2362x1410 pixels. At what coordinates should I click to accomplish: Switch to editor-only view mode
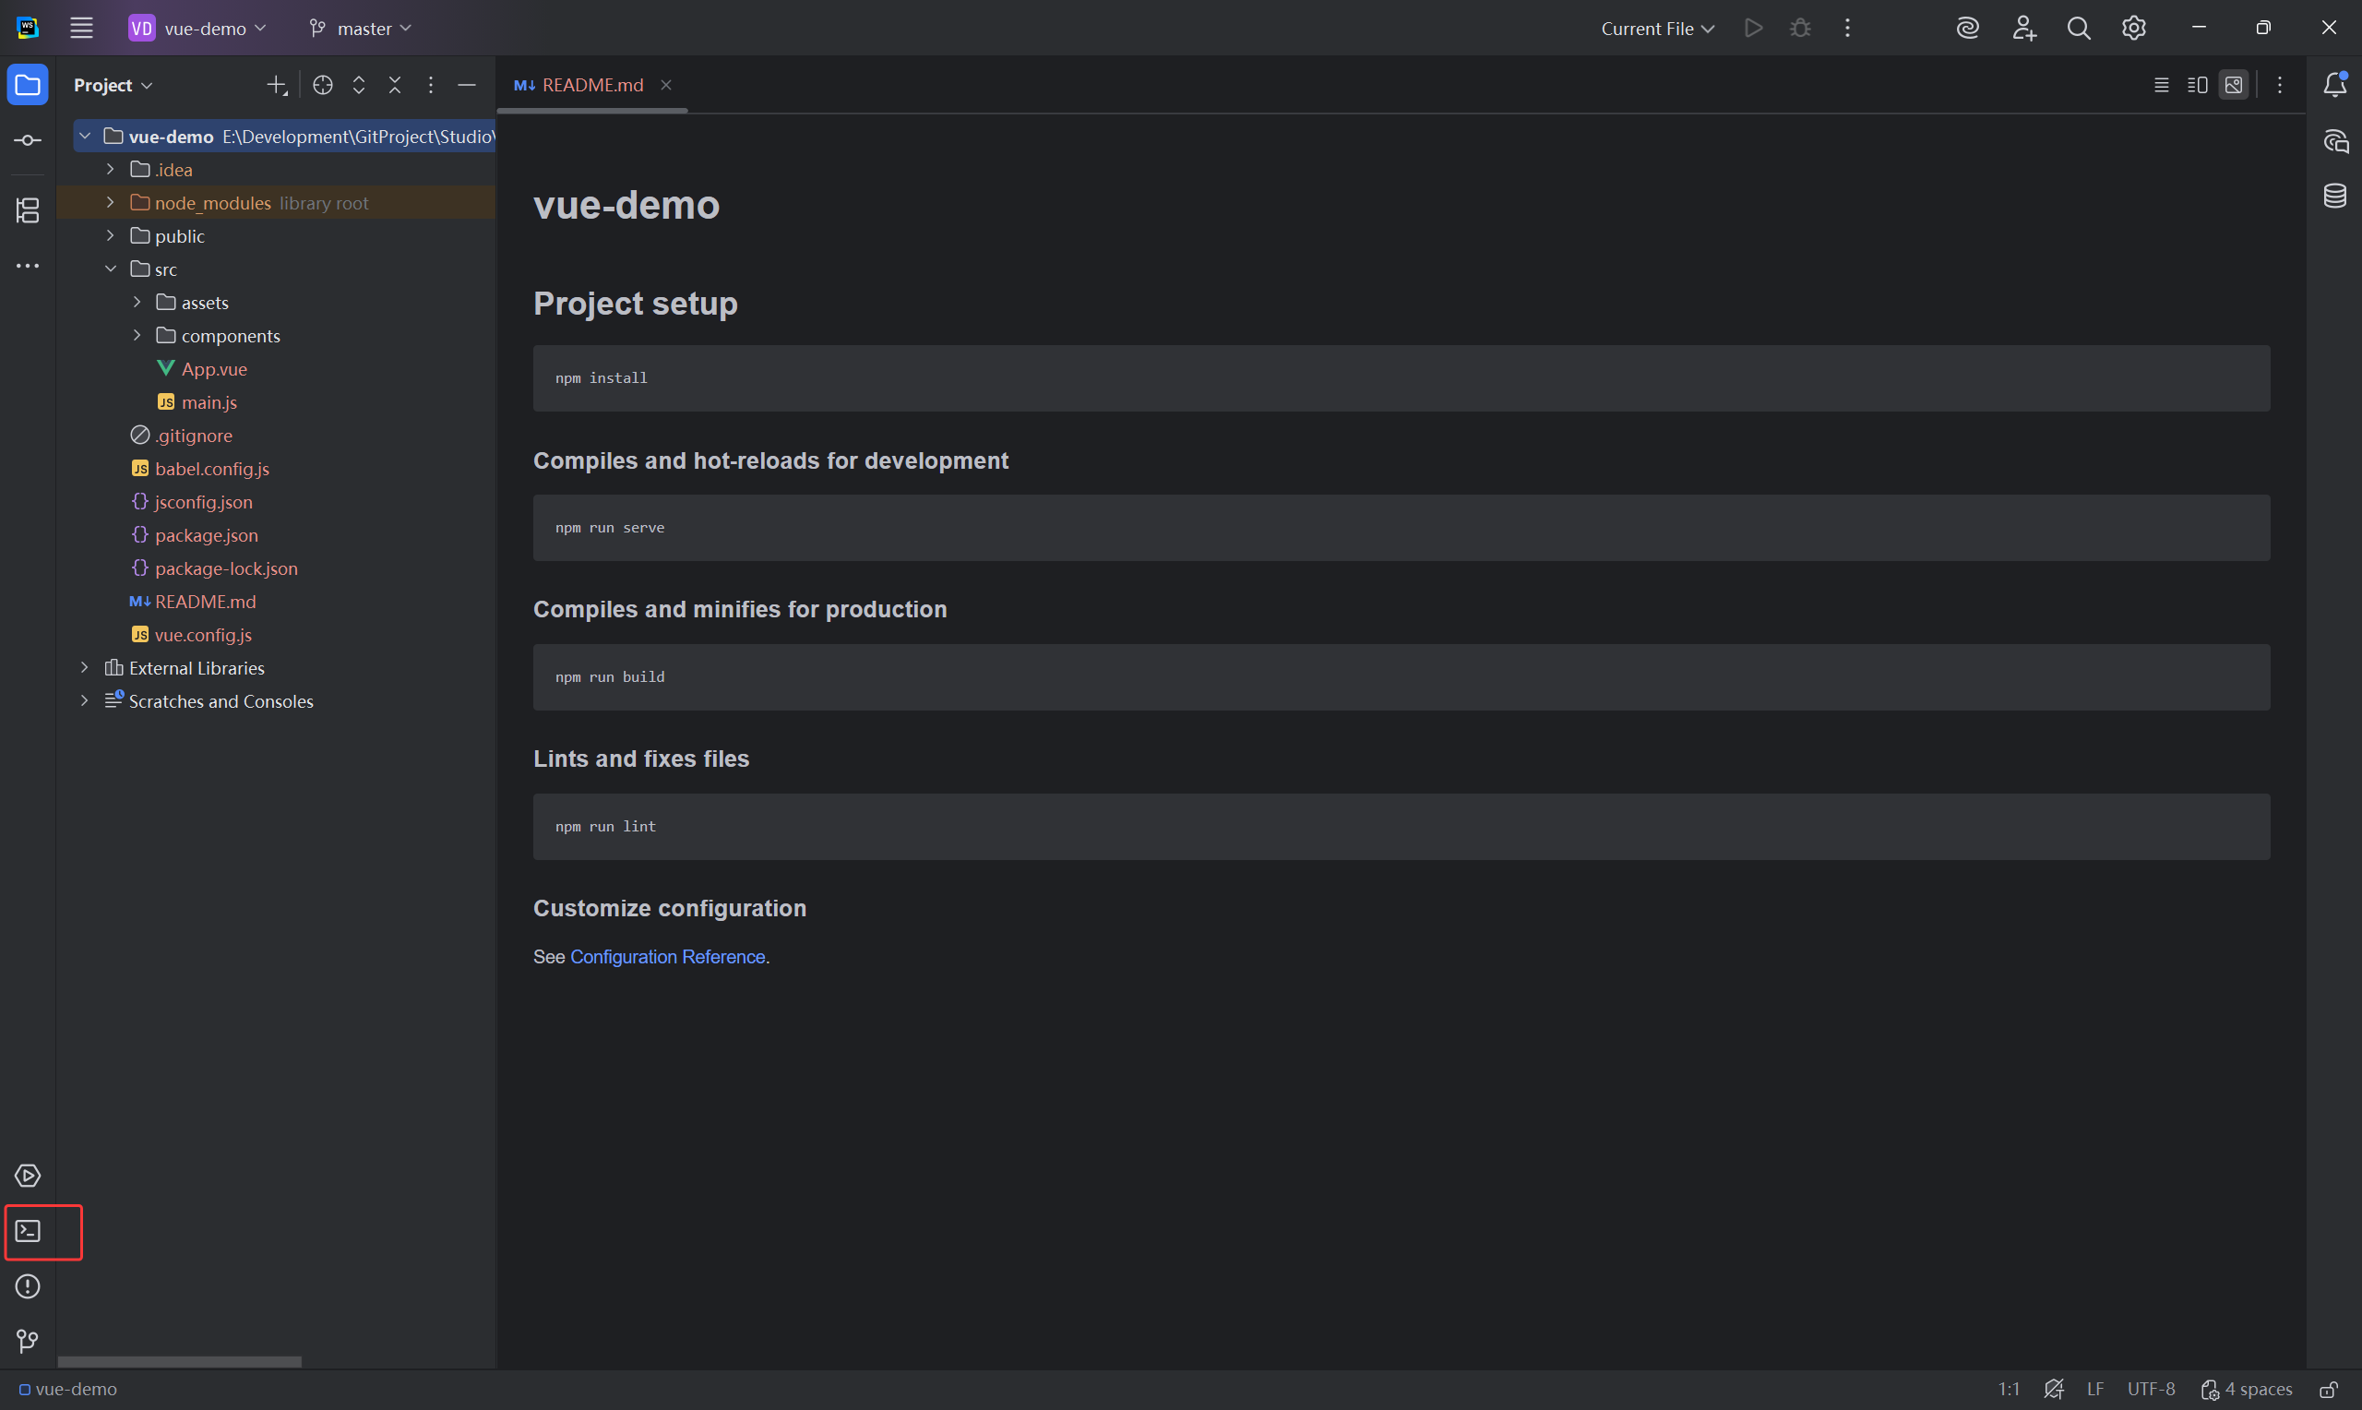(x=2161, y=86)
